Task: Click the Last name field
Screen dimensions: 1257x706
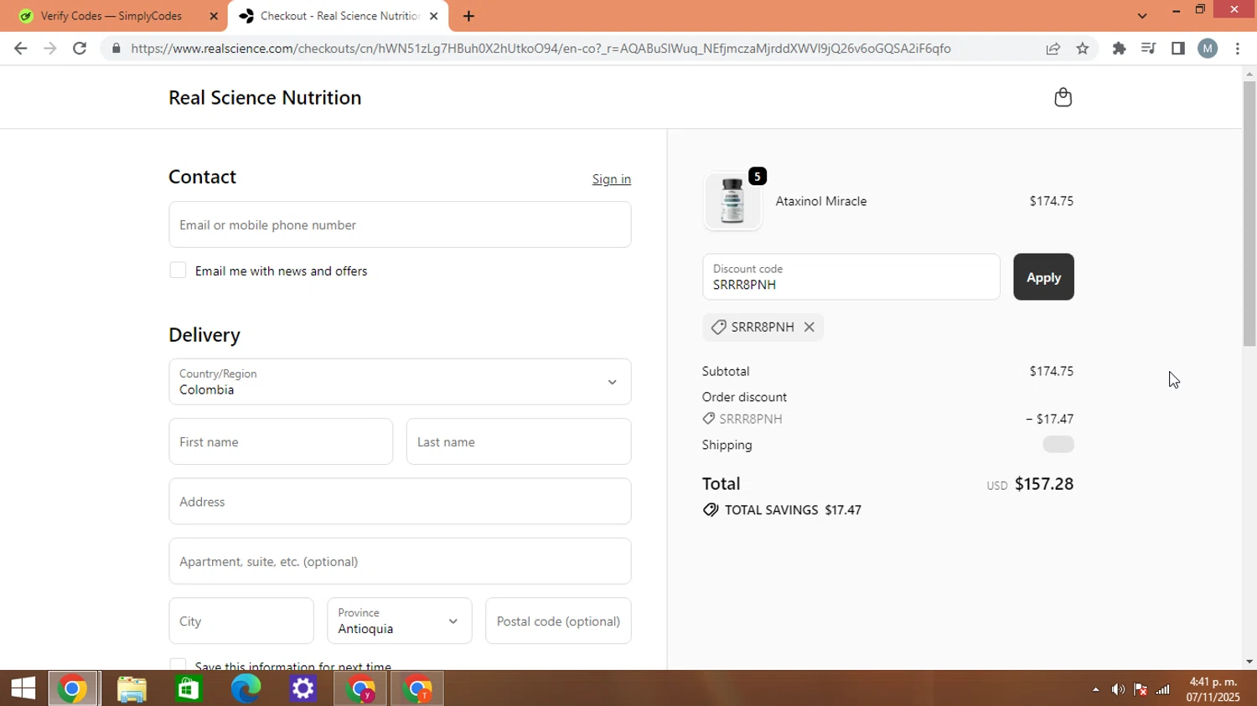Action: click(519, 441)
